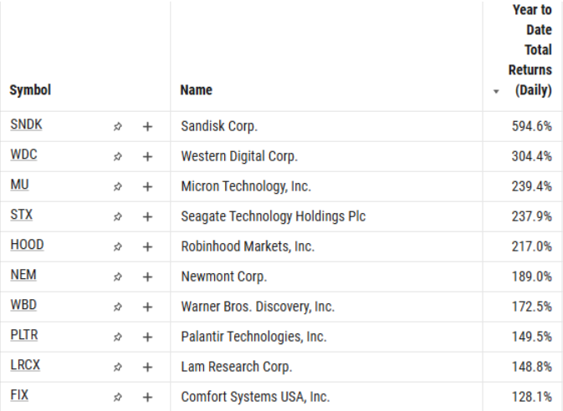Screen dimensions: 563x411
Task: Pin the WDC row
Action: pyautogui.click(x=118, y=156)
